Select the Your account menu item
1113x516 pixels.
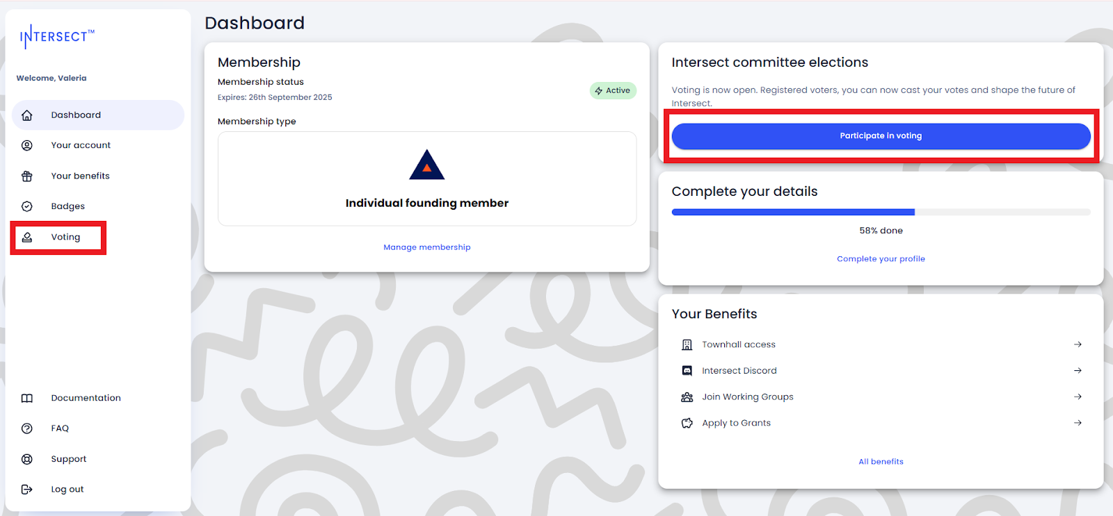81,146
